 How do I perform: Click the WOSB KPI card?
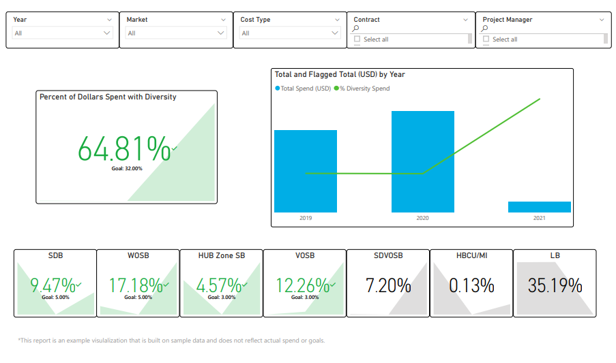pyautogui.click(x=138, y=283)
